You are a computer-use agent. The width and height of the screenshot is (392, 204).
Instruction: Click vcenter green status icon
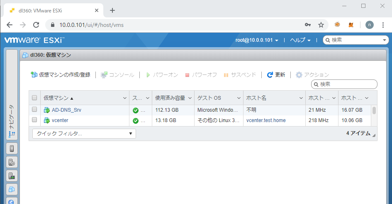coord(136,121)
